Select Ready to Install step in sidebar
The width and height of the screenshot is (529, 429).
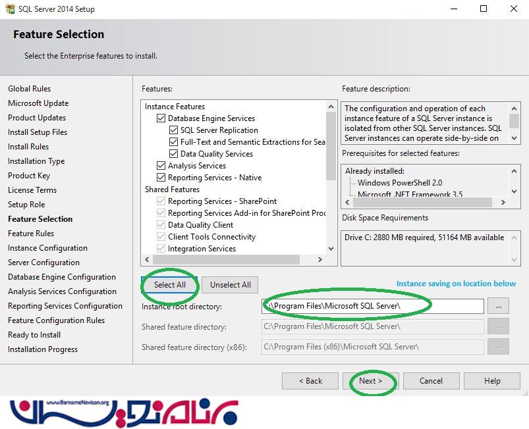pyautogui.click(x=34, y=335)
